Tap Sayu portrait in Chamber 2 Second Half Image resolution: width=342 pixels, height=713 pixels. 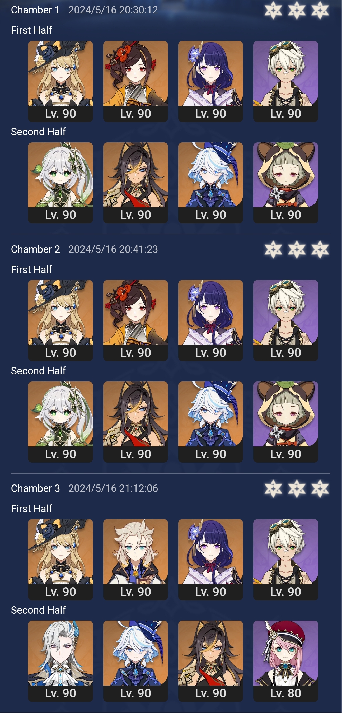285,422
